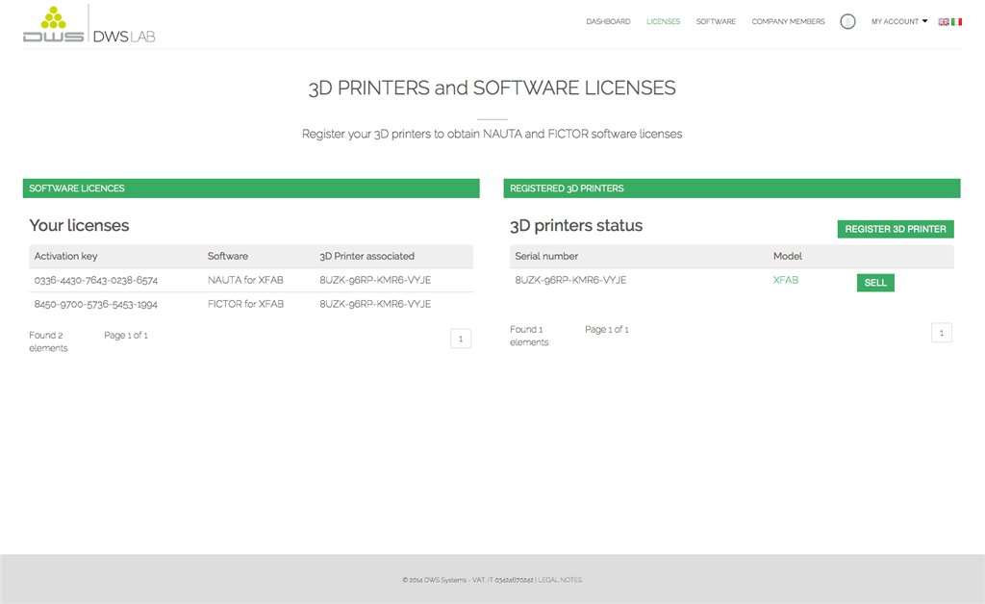The image size is (985, 604).
Task: Click the user avatar icon
Action: coord(847,21)
